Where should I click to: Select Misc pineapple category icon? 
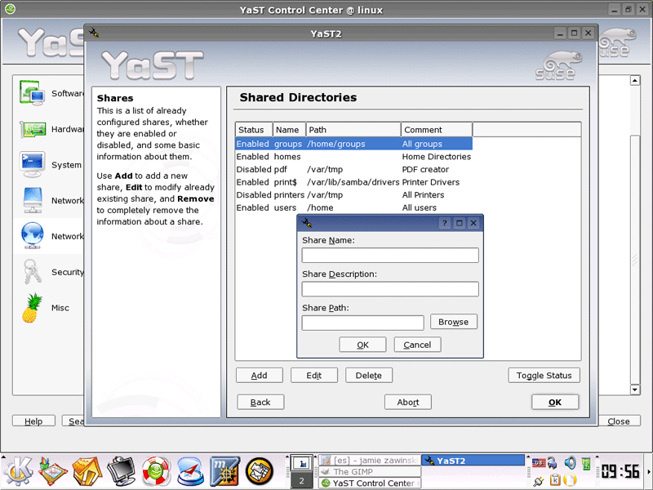32,308
